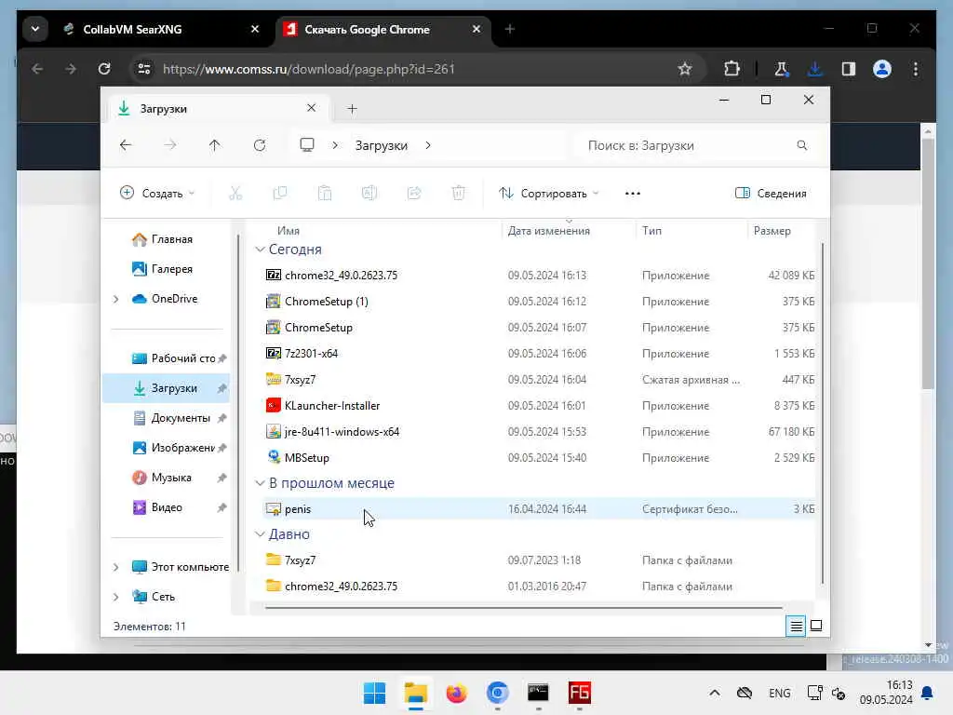
Task: Open more options ellipsis in Explorer toolbar
Action: 633,194
